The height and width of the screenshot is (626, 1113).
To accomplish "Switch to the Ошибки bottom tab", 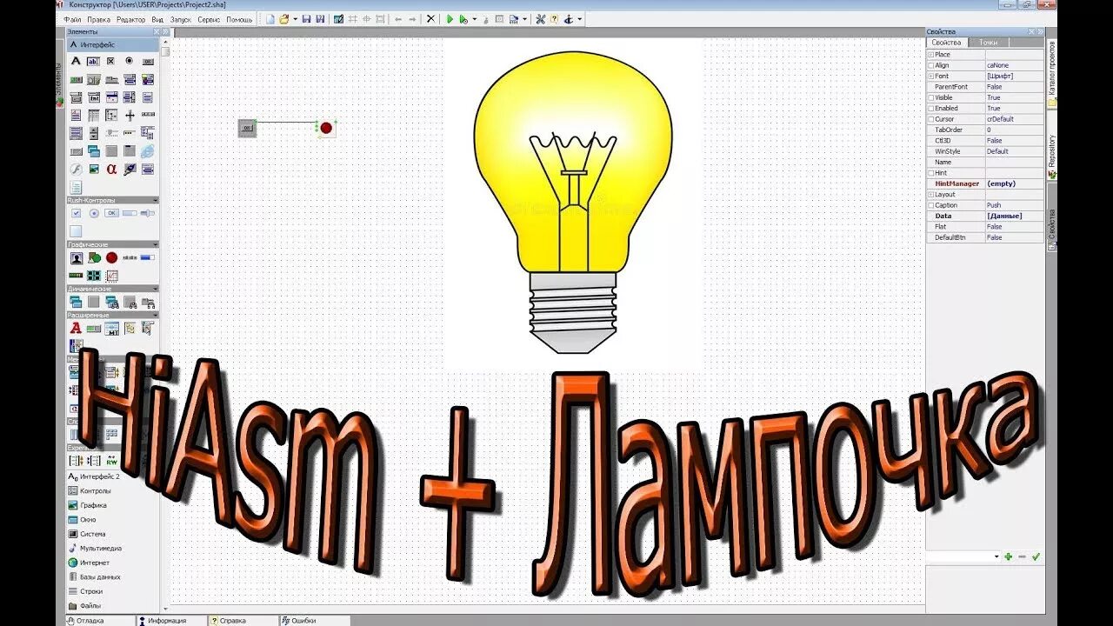I will tap(314, 621).
